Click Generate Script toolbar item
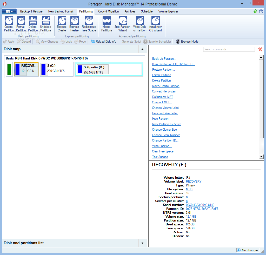This screenshot has height=255, width=266. (131, 42)
